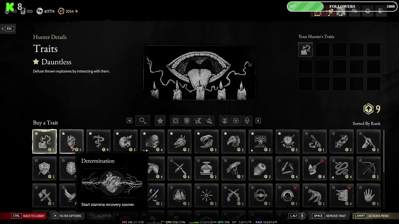Select the bear trap trait tile
This screenshot has height=224, width=399.
click(x=261, y=195)
